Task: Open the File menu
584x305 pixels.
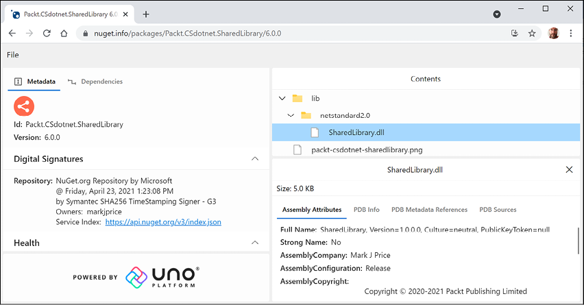Action: point(13,55)
